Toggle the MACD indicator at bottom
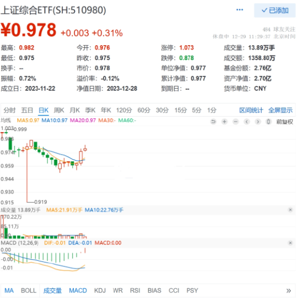303x301 pixels. tap(78, 291)
